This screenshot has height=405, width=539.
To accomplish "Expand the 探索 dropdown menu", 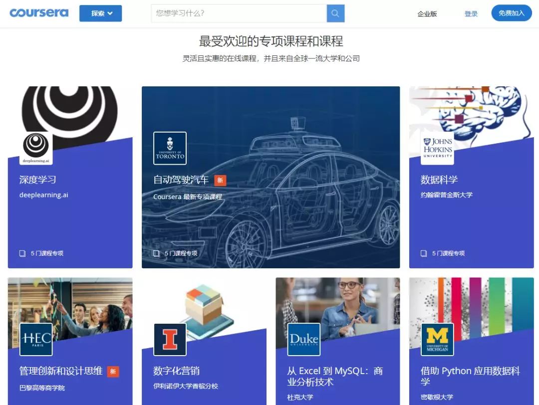I will pos(100,13).
